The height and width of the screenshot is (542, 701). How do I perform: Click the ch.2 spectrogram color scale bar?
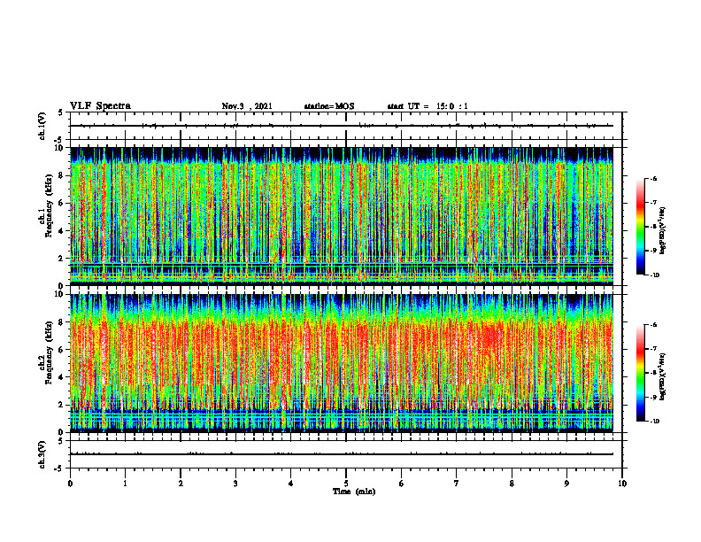point(641,373)
